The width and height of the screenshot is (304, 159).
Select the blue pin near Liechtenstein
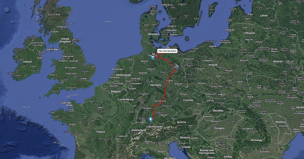click(x=151, y=119)
